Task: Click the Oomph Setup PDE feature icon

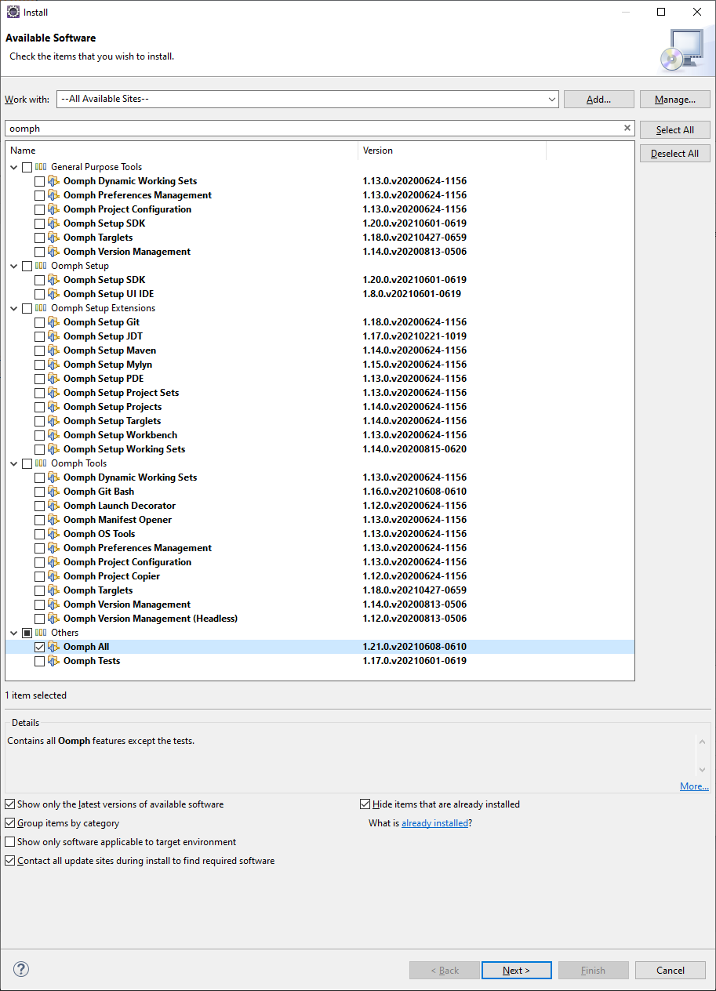Action: pyautogui.click(x=53, y=379)
